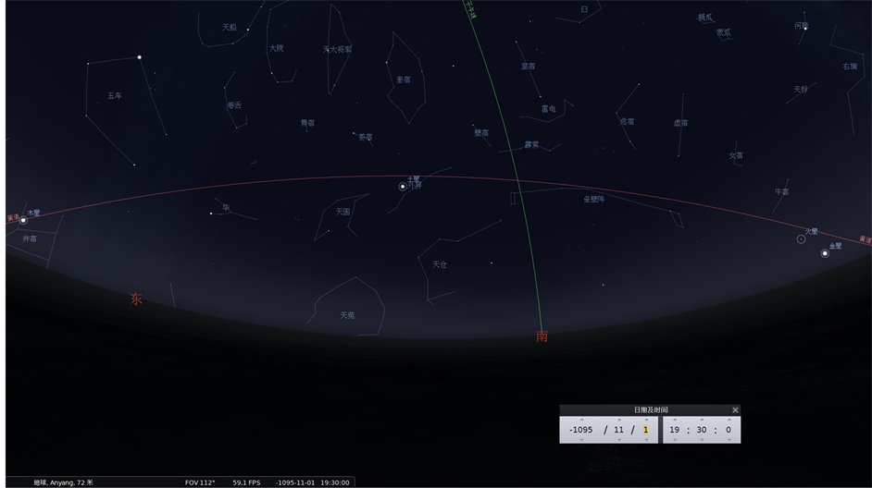Viewport: 872px width, 488px height.
Task: Increment the month value using up arrow
Action: (x=618, y=420)
